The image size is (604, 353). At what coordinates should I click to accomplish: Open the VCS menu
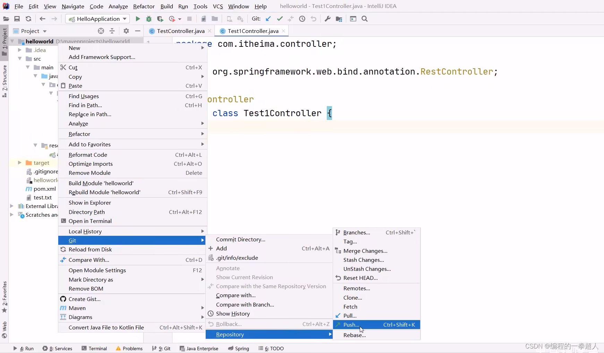[218, 6]
